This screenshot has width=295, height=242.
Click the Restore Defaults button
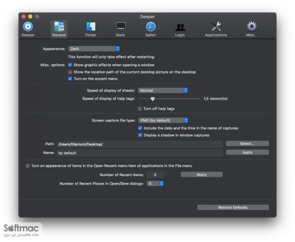[x=233, y=207]
